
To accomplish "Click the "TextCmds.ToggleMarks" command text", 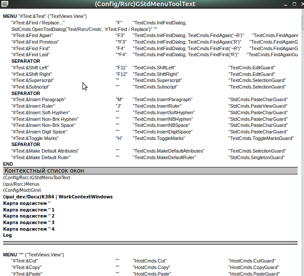I will [x=159, y=138].
